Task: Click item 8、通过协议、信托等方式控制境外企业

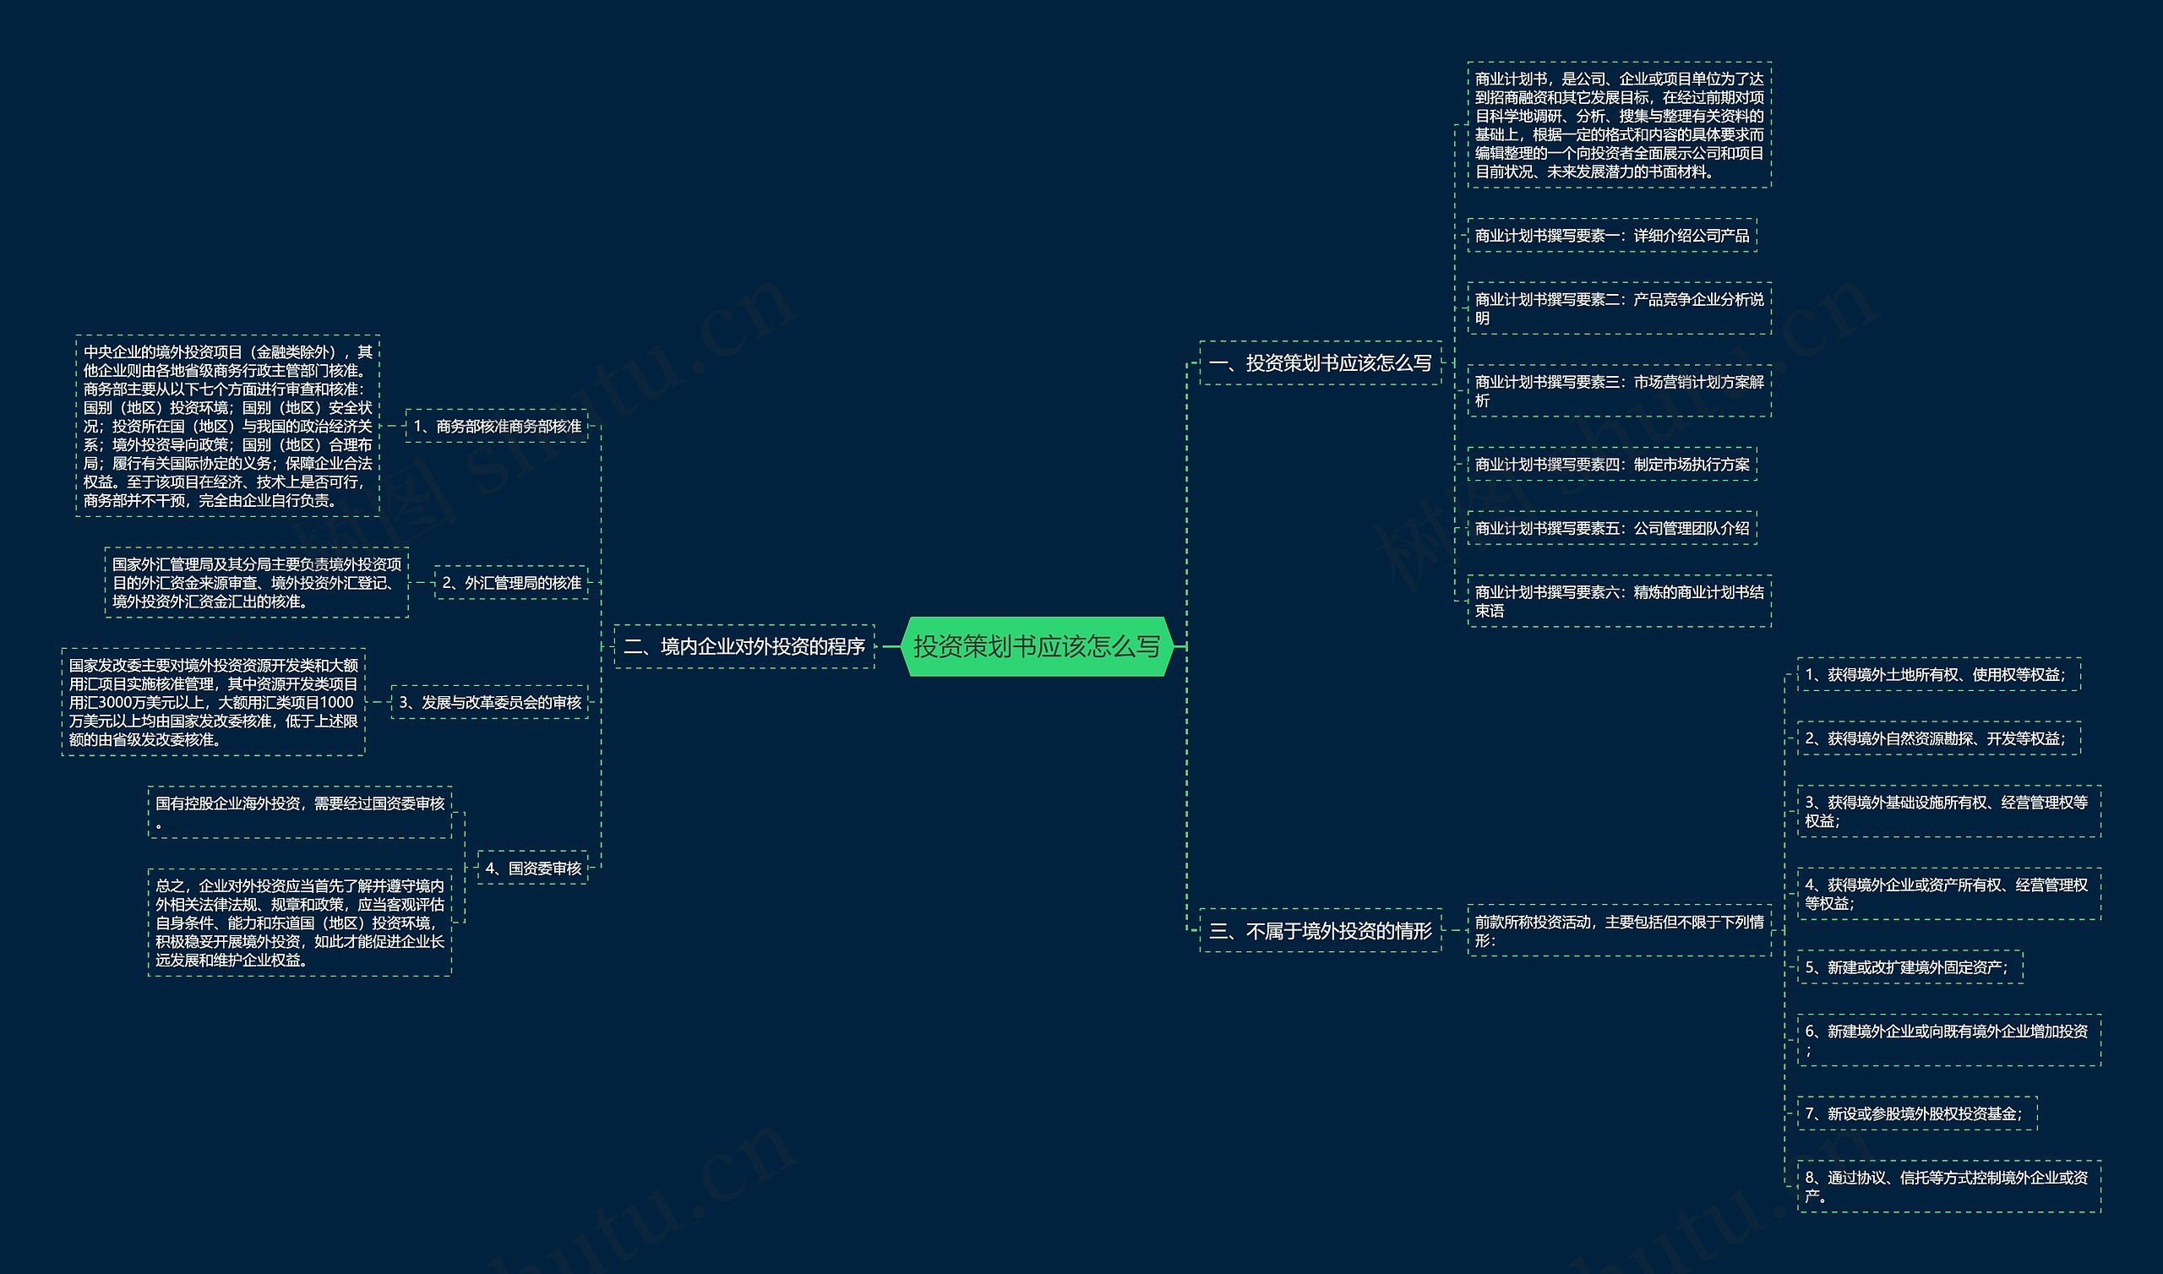Action: 1948,1186
